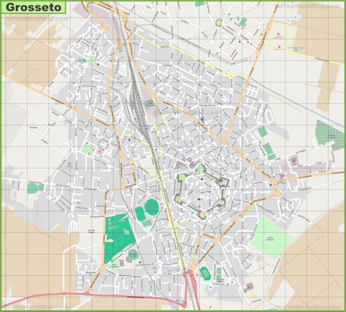The width and height of the screenshot is (346, 312).
Task: Click the running track oval near the highway junction
Action: (206, 273)
